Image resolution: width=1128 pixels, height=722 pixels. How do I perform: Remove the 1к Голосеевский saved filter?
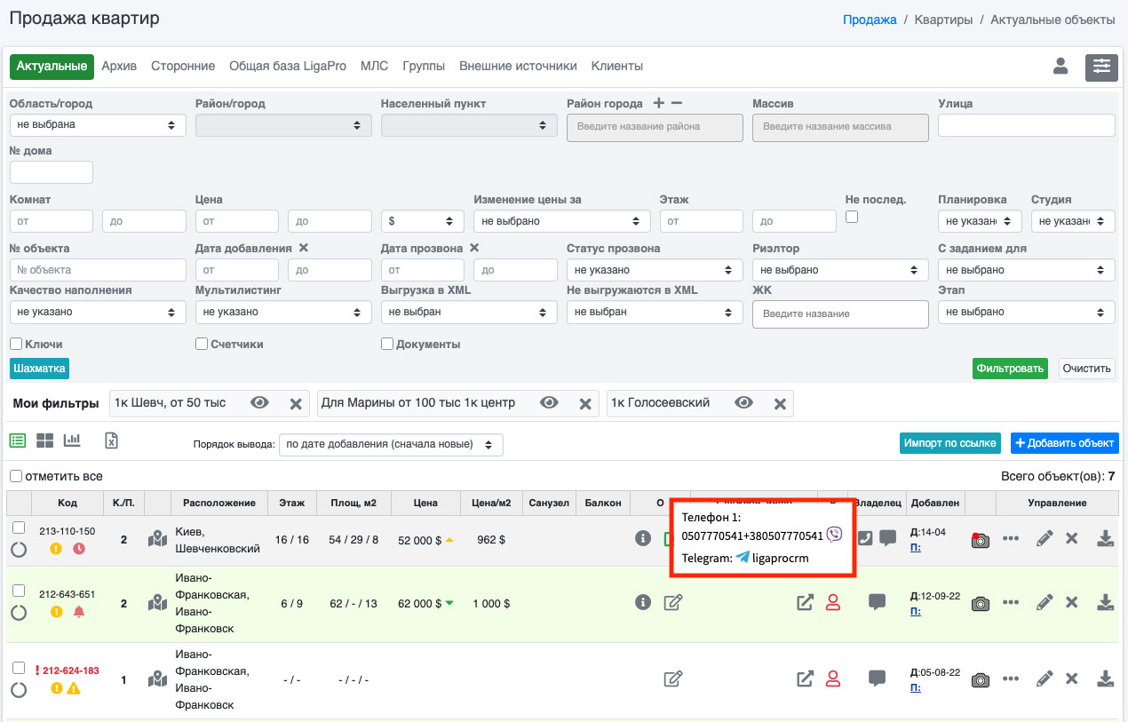(779, 404)
